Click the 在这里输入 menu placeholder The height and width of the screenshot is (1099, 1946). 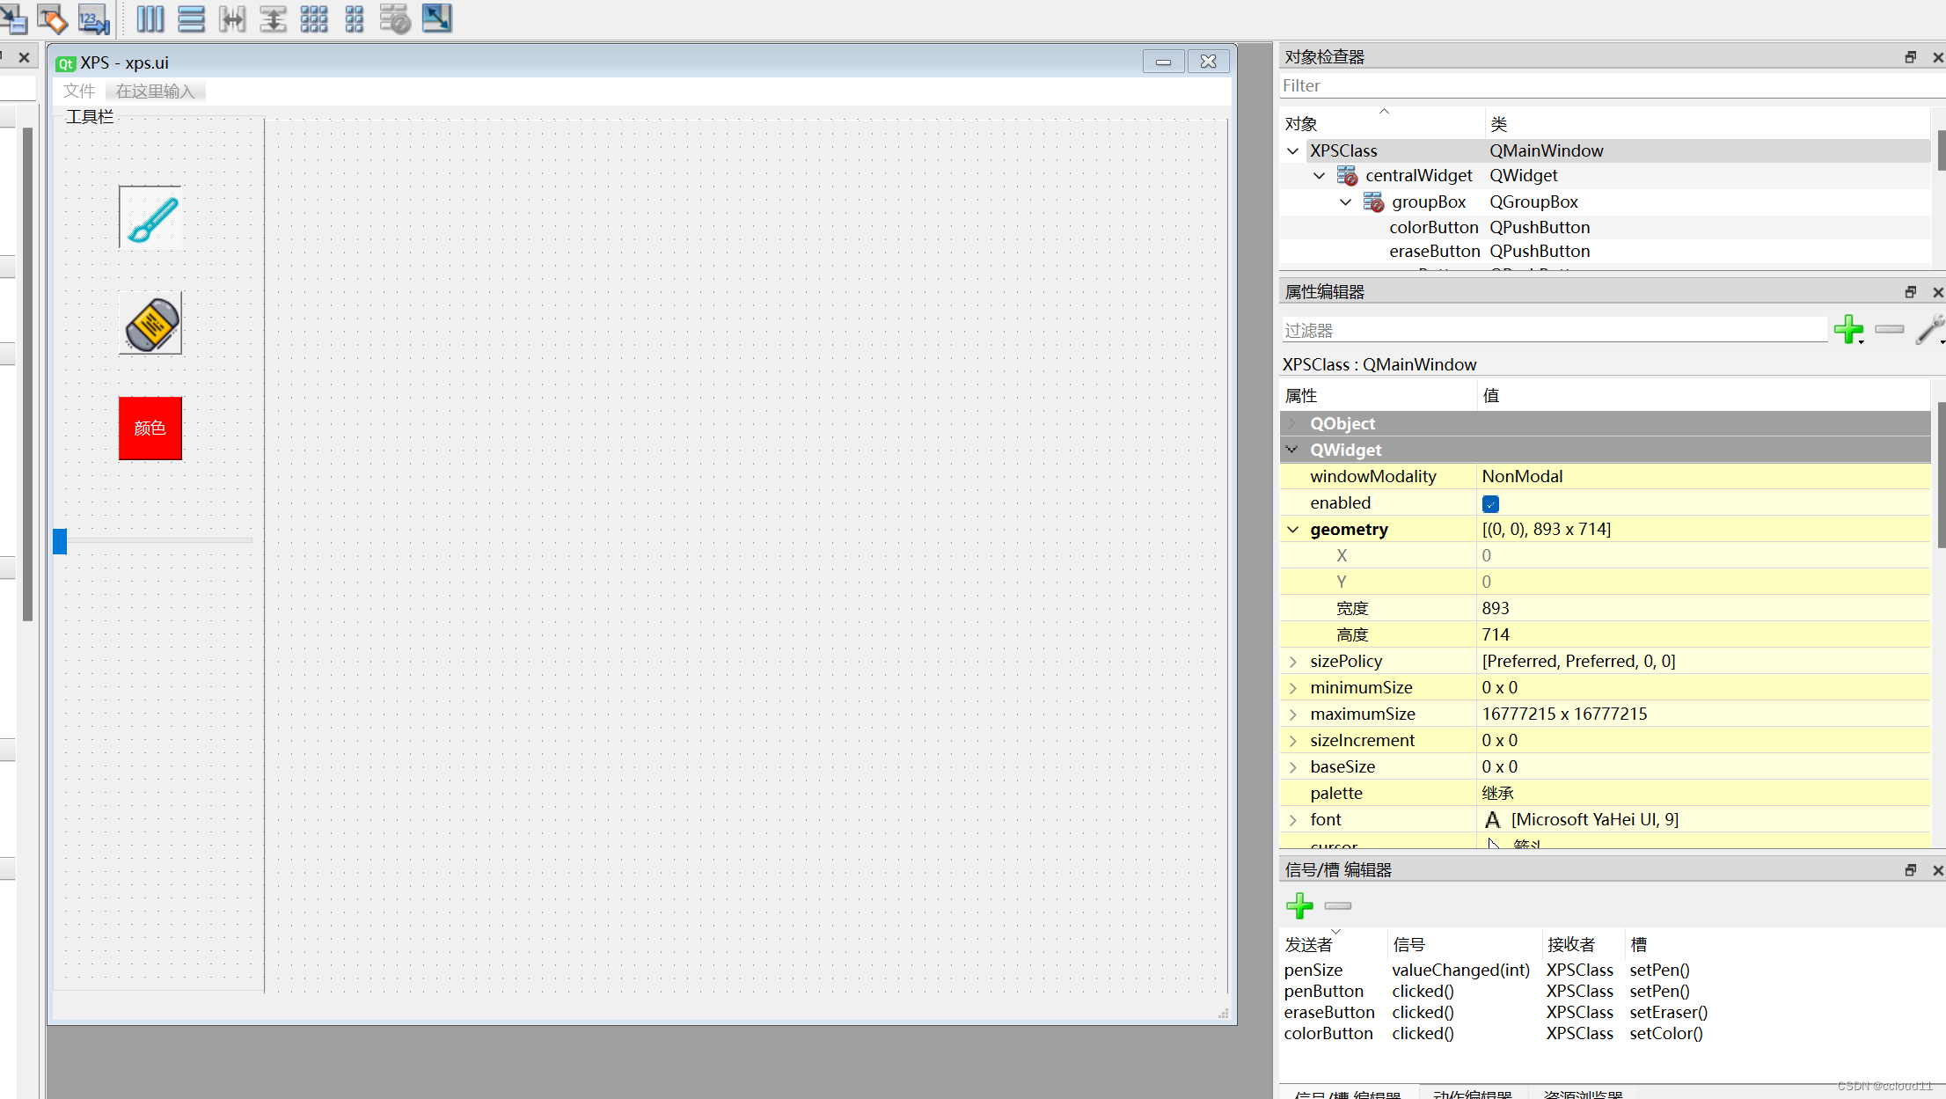pos(155,92)
